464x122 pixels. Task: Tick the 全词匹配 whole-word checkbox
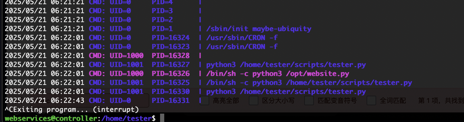(371, 101)
